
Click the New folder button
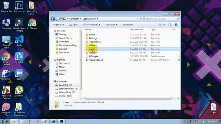(x=127, y=24)
